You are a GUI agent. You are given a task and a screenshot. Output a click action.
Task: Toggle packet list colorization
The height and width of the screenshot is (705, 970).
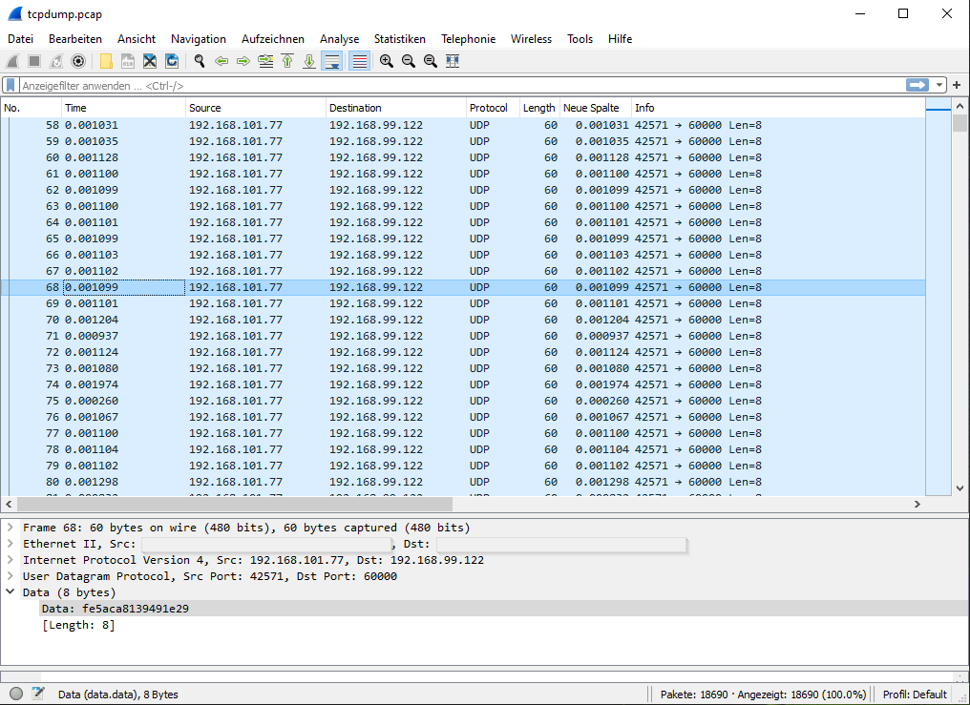(361, 60)
